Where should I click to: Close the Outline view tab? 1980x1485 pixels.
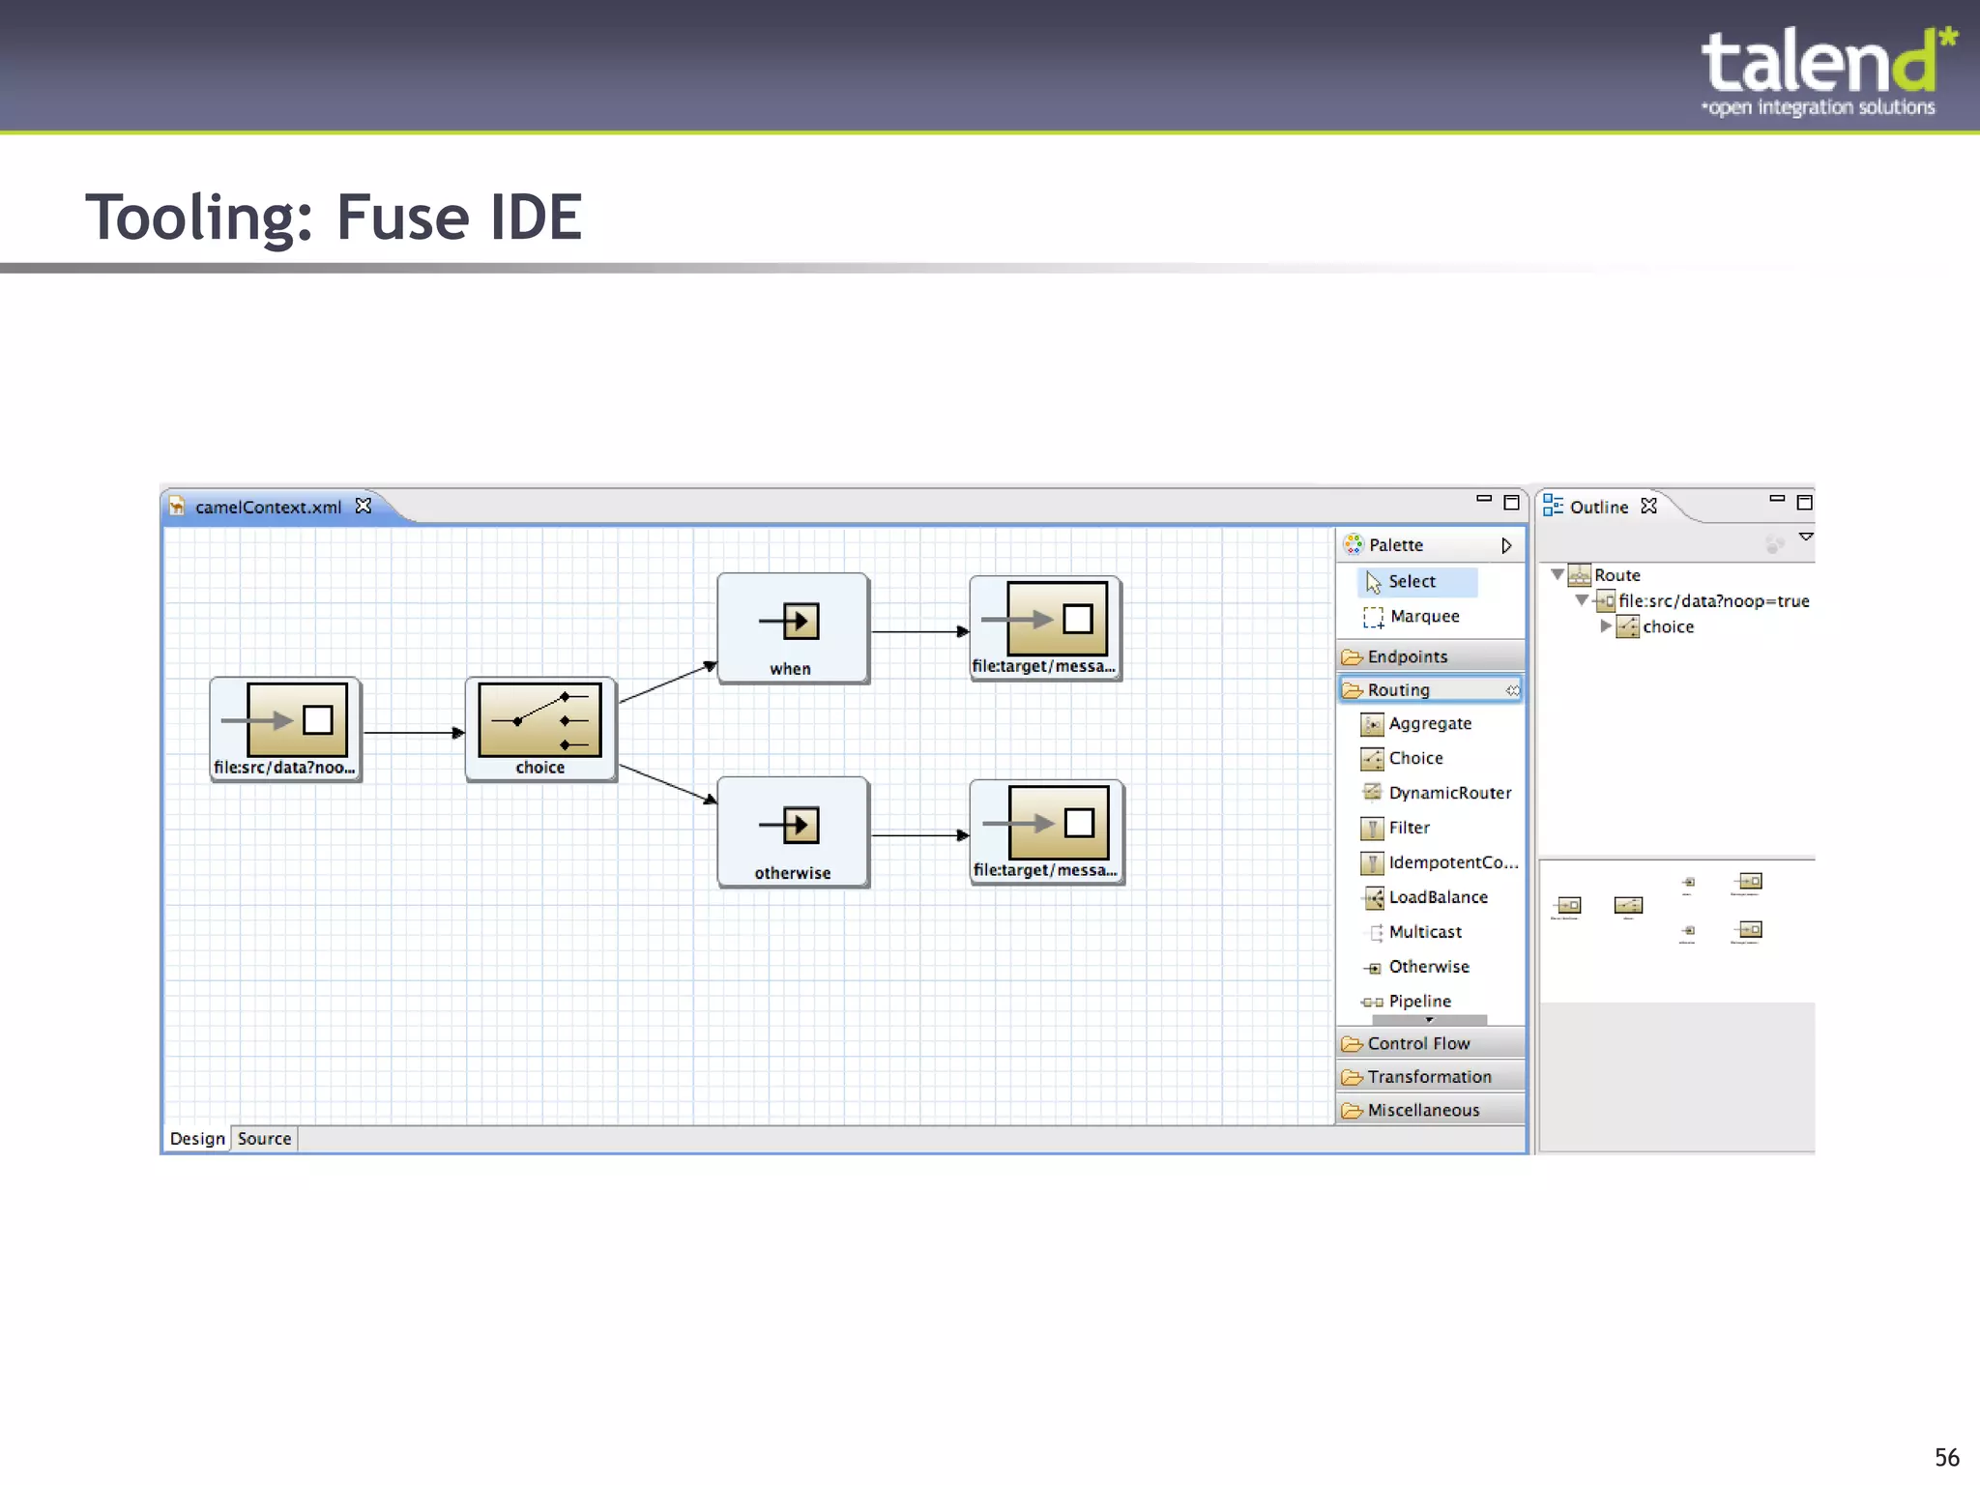click(1649, 506)
